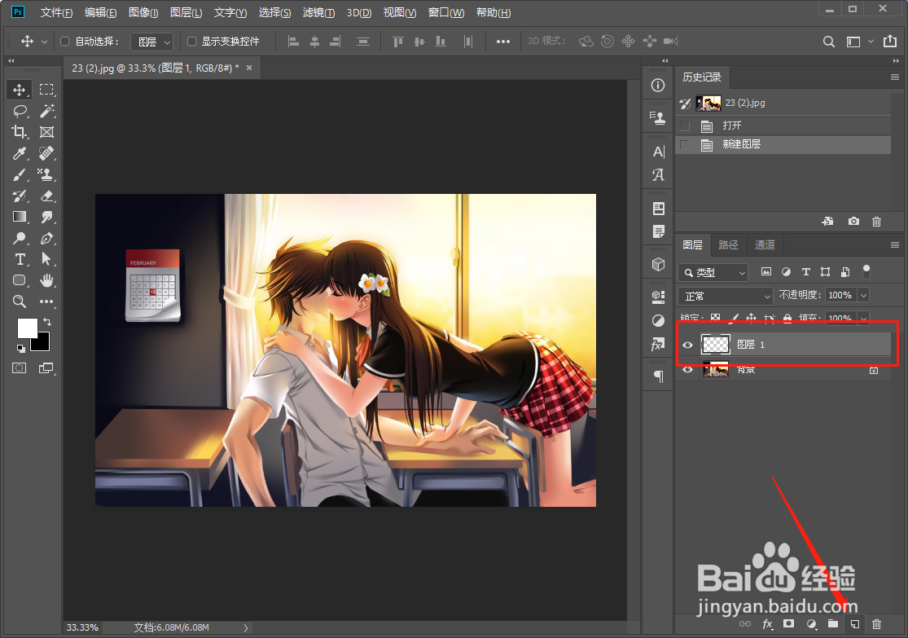Image resolution: width=908 pixels, height=638 pixels.
Task: Select the Eyedropper tool
Action: 19,153
